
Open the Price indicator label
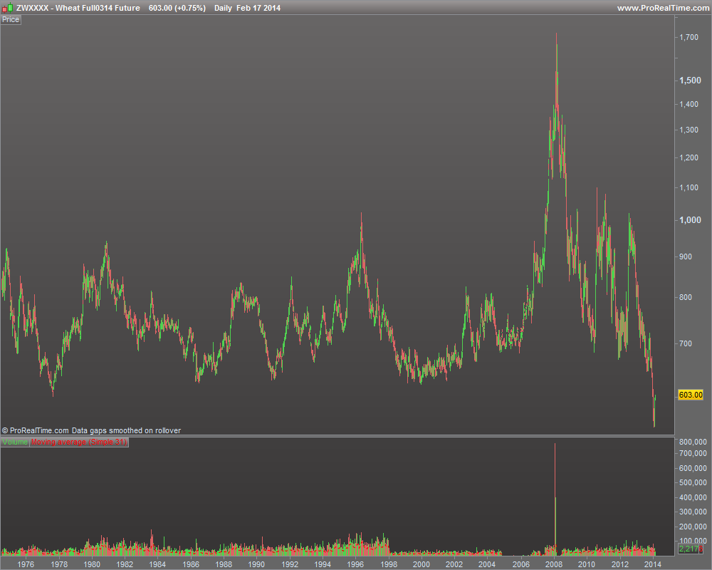[11, 19]
